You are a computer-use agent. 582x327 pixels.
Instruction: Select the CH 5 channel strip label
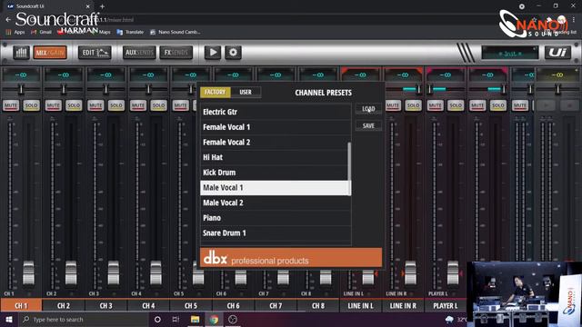point(191,306)
